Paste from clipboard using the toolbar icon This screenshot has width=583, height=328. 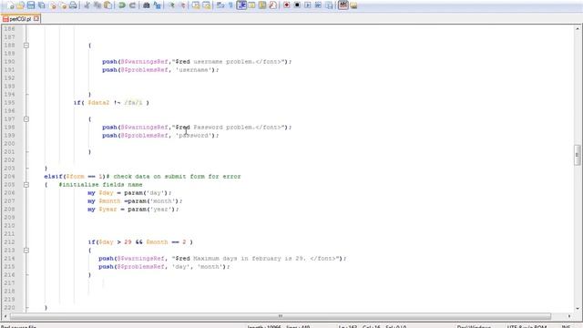[x=107, y=5]
